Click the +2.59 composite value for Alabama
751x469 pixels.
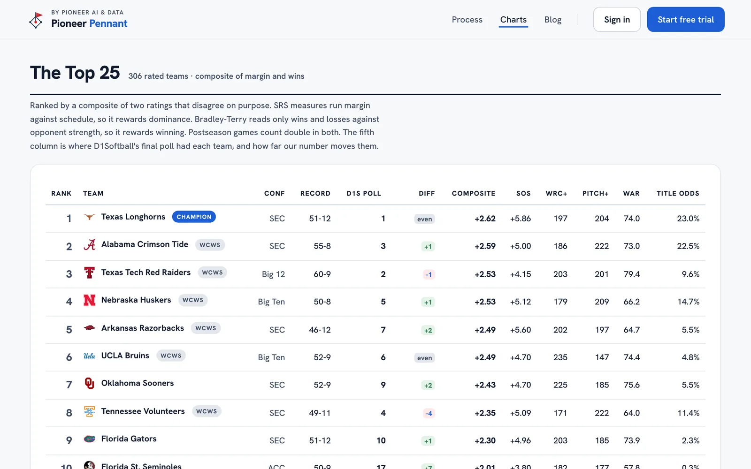(x=485, y=246)
